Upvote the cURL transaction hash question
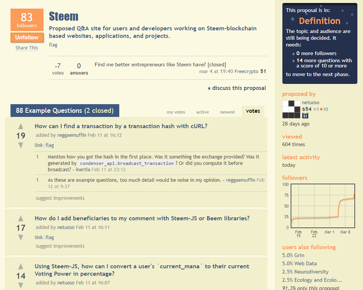363x290 pixels. [21, 126]
